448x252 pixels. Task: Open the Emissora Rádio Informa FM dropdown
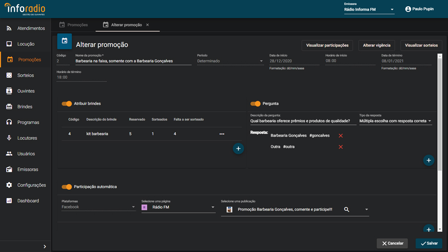pyautogui.click(x=369, y=9)
